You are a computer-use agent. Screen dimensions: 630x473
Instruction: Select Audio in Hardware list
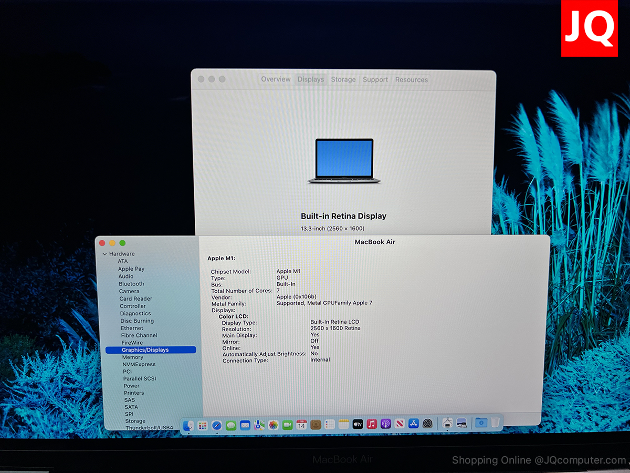tap(126, 276)
